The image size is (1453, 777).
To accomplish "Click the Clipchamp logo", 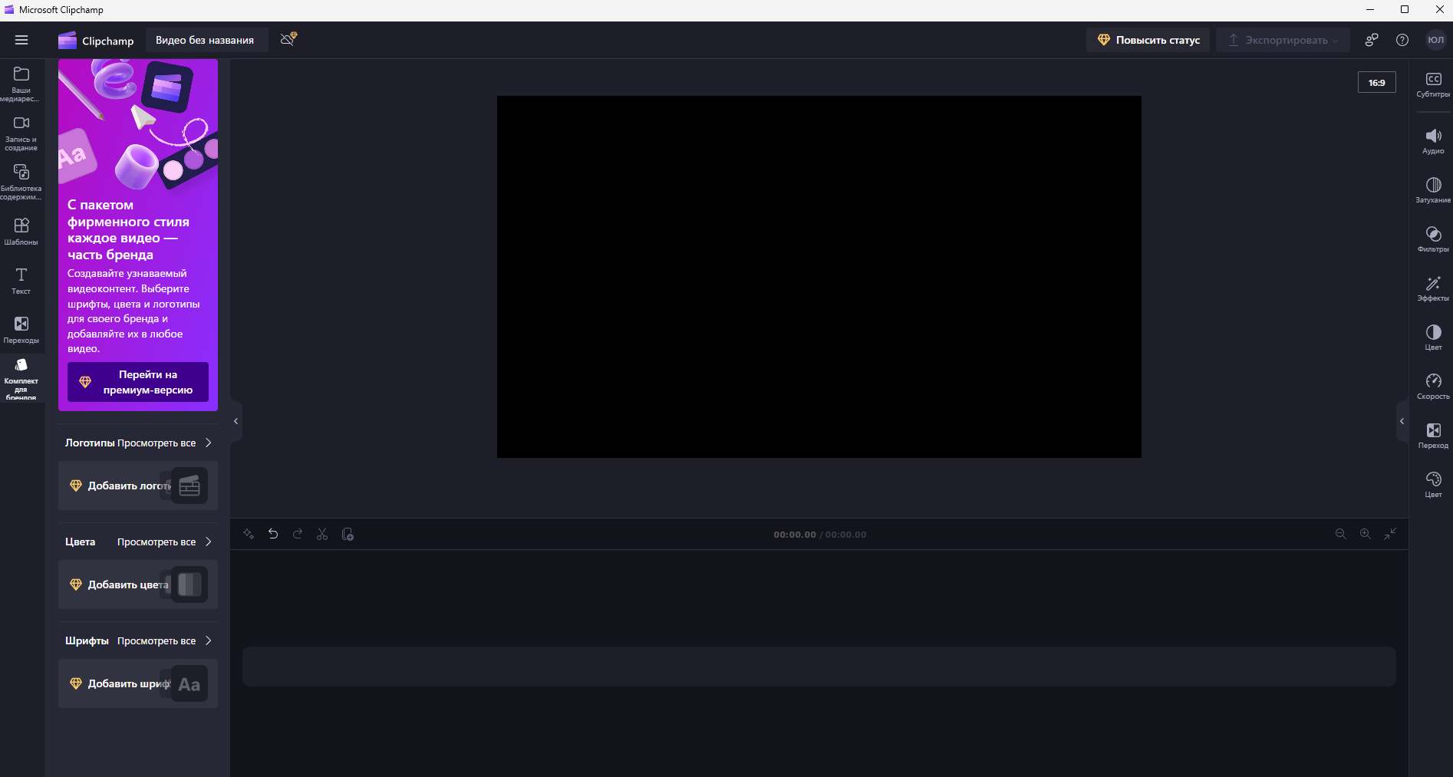I will [x=96, y=40].
